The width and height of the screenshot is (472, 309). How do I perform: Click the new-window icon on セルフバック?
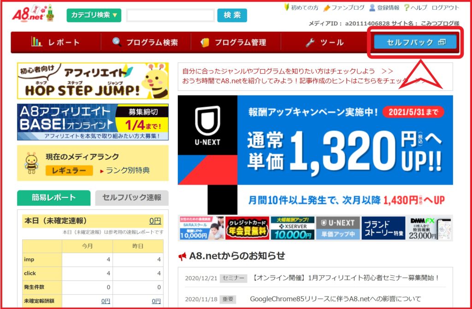click(442, 42)
